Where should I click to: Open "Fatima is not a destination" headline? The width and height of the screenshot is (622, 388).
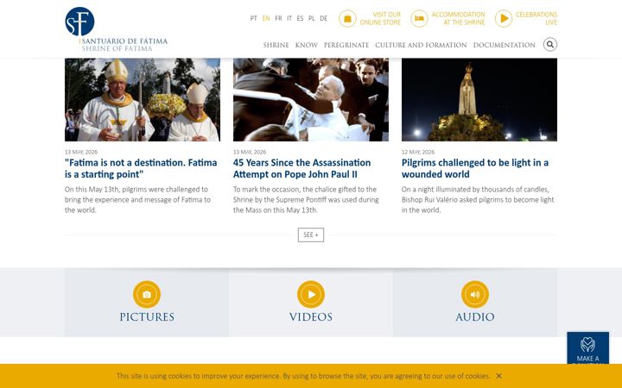coord(141,168)
